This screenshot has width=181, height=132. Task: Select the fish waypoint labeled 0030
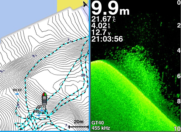tap(17, 94)
